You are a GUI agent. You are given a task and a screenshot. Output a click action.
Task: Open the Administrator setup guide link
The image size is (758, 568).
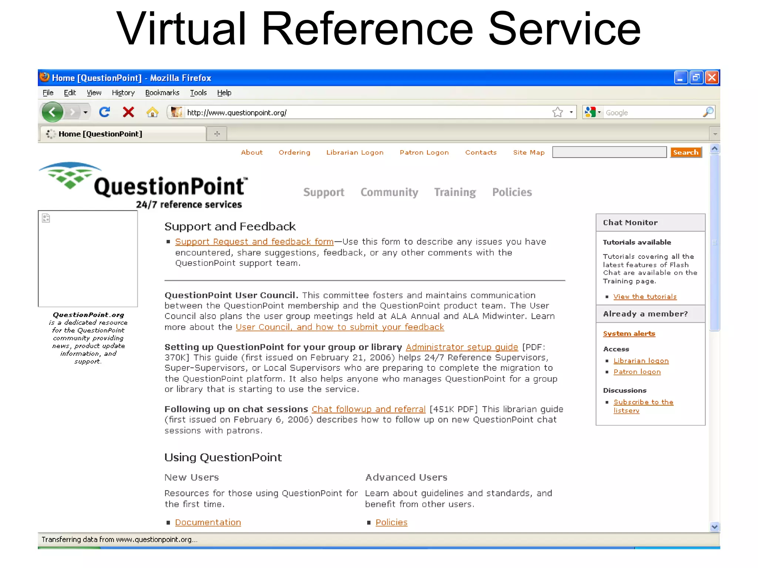[x=462, y=347]
